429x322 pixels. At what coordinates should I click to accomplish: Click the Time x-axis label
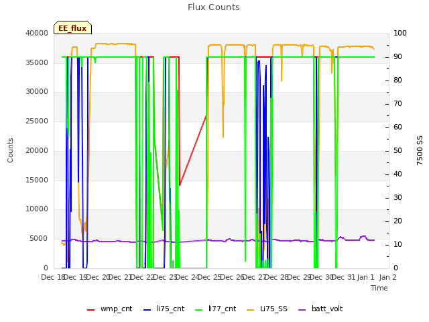[x=379, y=288]
